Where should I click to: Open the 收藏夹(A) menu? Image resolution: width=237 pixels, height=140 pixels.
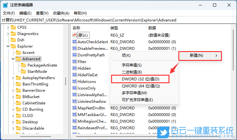[61, 13]
